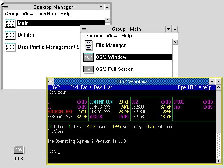Click DISK01.SYS in the directory listing
Image resolution: width=224 pixels, height=168 pixels.
click(x=100, y=112)
